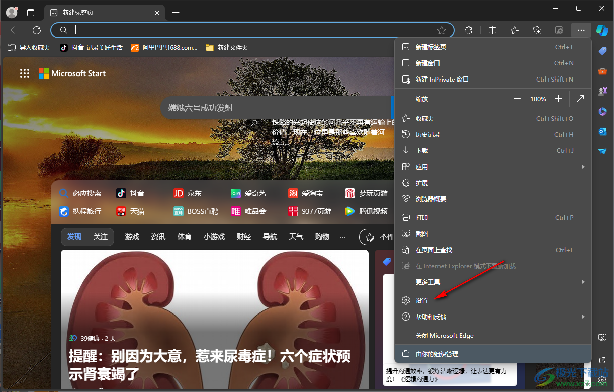This screenshot has width=614, height=392.
Task: Open 下载 from the menu
Action: click(x=493, y=150)
